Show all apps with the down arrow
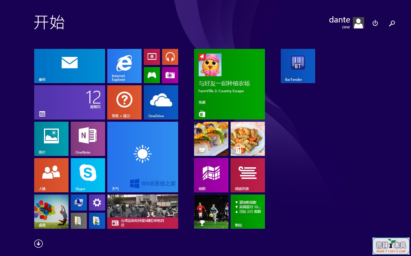This screenshot has width=411, height=256. point(39,243)
